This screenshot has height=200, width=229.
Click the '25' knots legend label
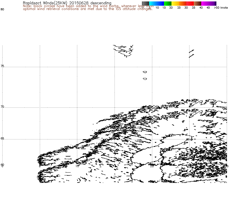point(179,8)
